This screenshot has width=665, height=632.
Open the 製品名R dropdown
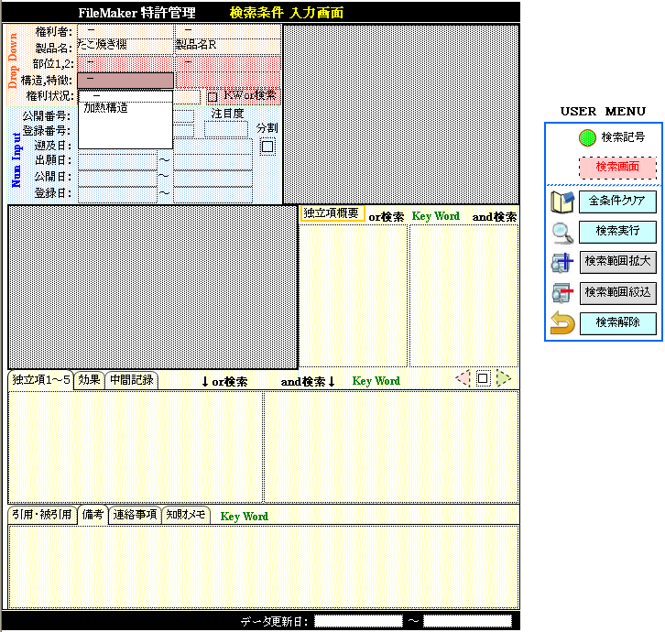tap(227, 47)
